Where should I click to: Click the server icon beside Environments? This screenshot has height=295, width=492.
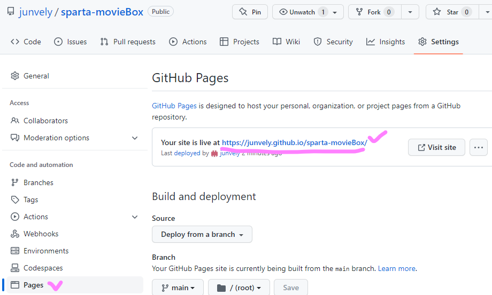pos(15,251)
